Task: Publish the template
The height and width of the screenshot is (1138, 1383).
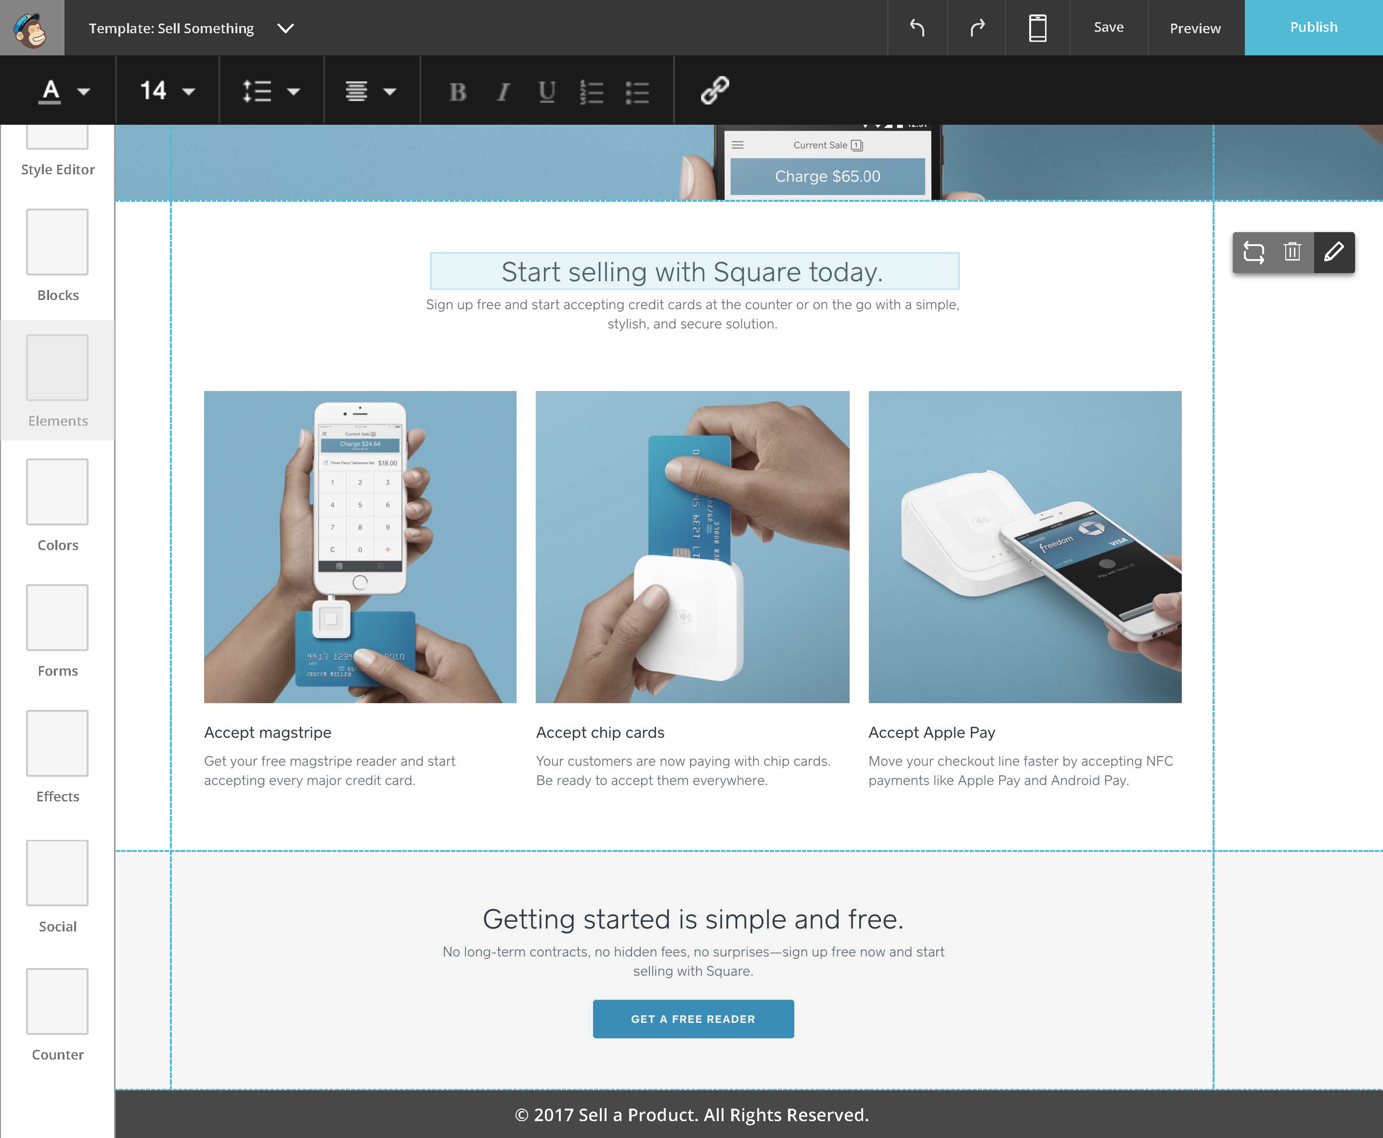Action: 1313,28
